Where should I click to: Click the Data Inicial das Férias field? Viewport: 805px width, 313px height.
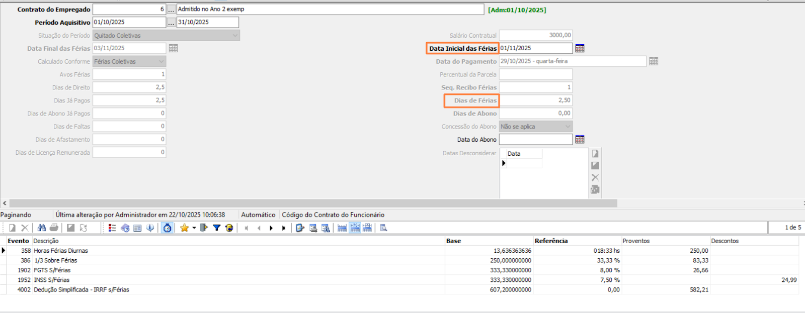click(x=535, y=48)
